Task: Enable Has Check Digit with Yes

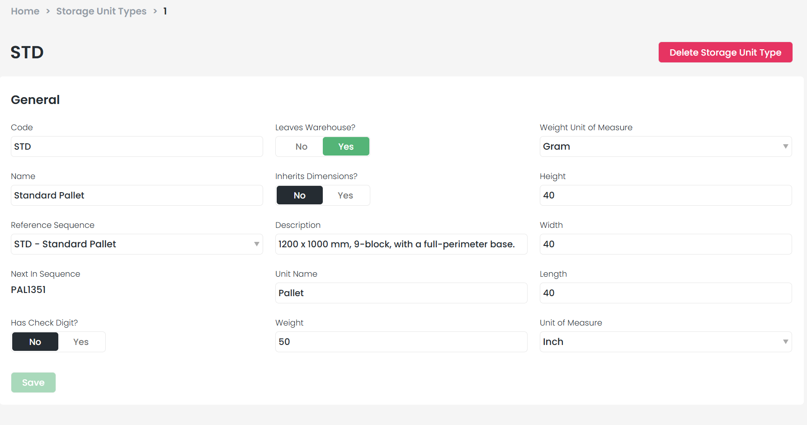Action: click(x=81, y=342)
